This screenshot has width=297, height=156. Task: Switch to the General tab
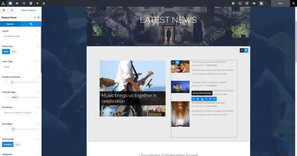pyautogui.click(x=10, y=24)
